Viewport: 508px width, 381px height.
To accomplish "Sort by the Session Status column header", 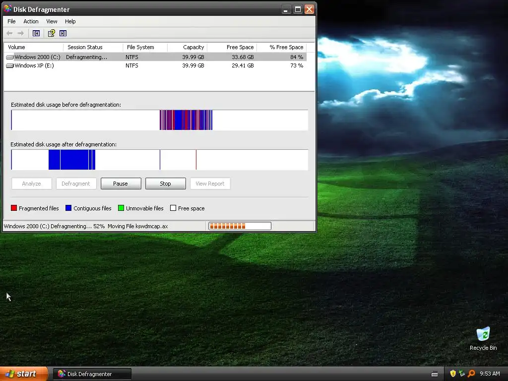I will click(93, 47).
